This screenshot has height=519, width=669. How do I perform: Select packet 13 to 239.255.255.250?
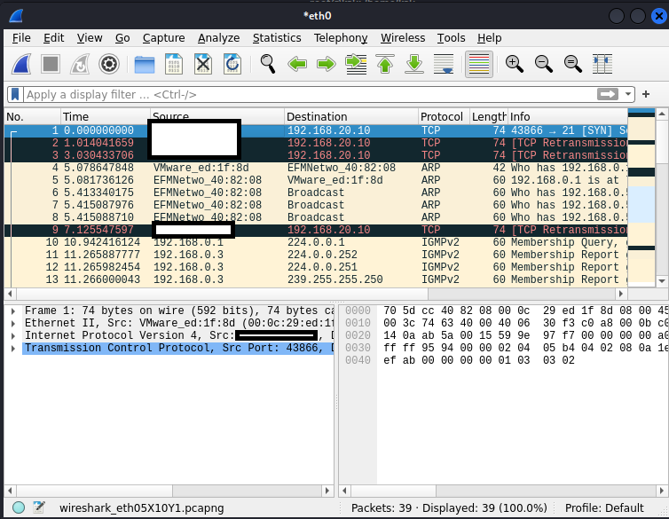(316, 279)
